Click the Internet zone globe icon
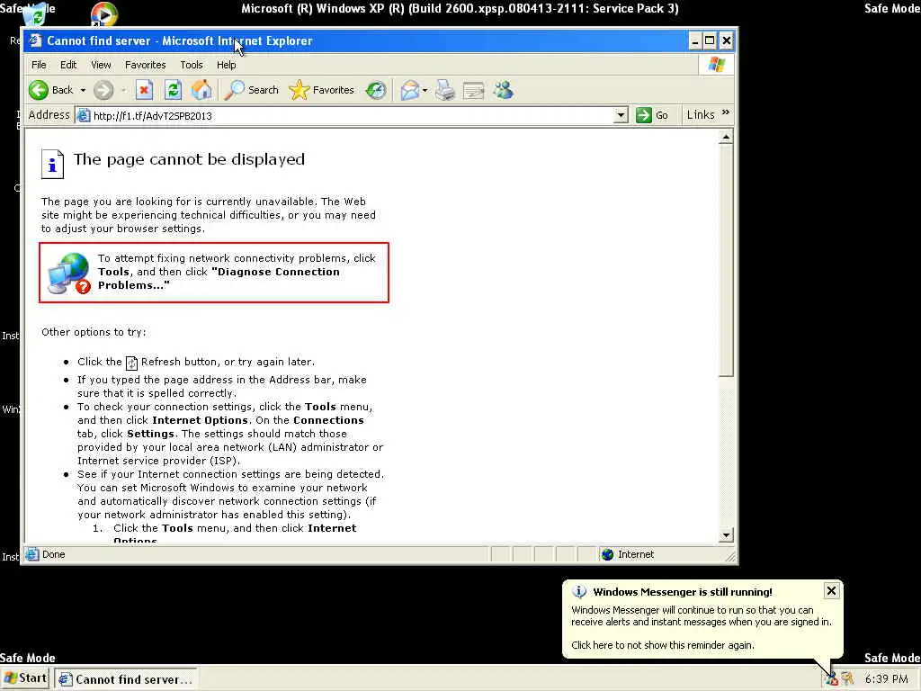The width and height of the screenshot is (921, 691). [607, 554]
